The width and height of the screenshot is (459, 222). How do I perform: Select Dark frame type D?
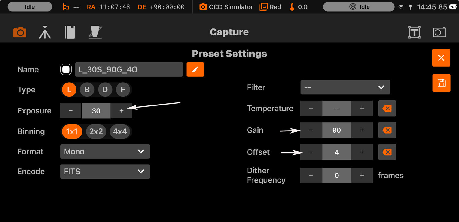(105, 90)
